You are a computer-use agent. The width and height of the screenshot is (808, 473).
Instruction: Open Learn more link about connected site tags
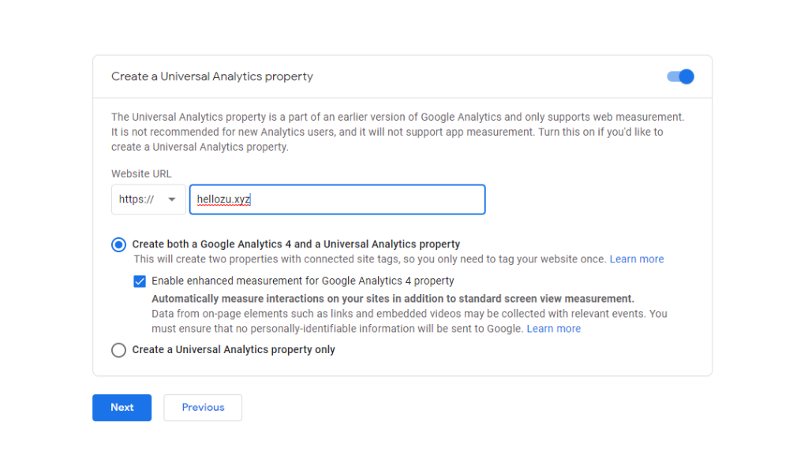coord(636,259)
